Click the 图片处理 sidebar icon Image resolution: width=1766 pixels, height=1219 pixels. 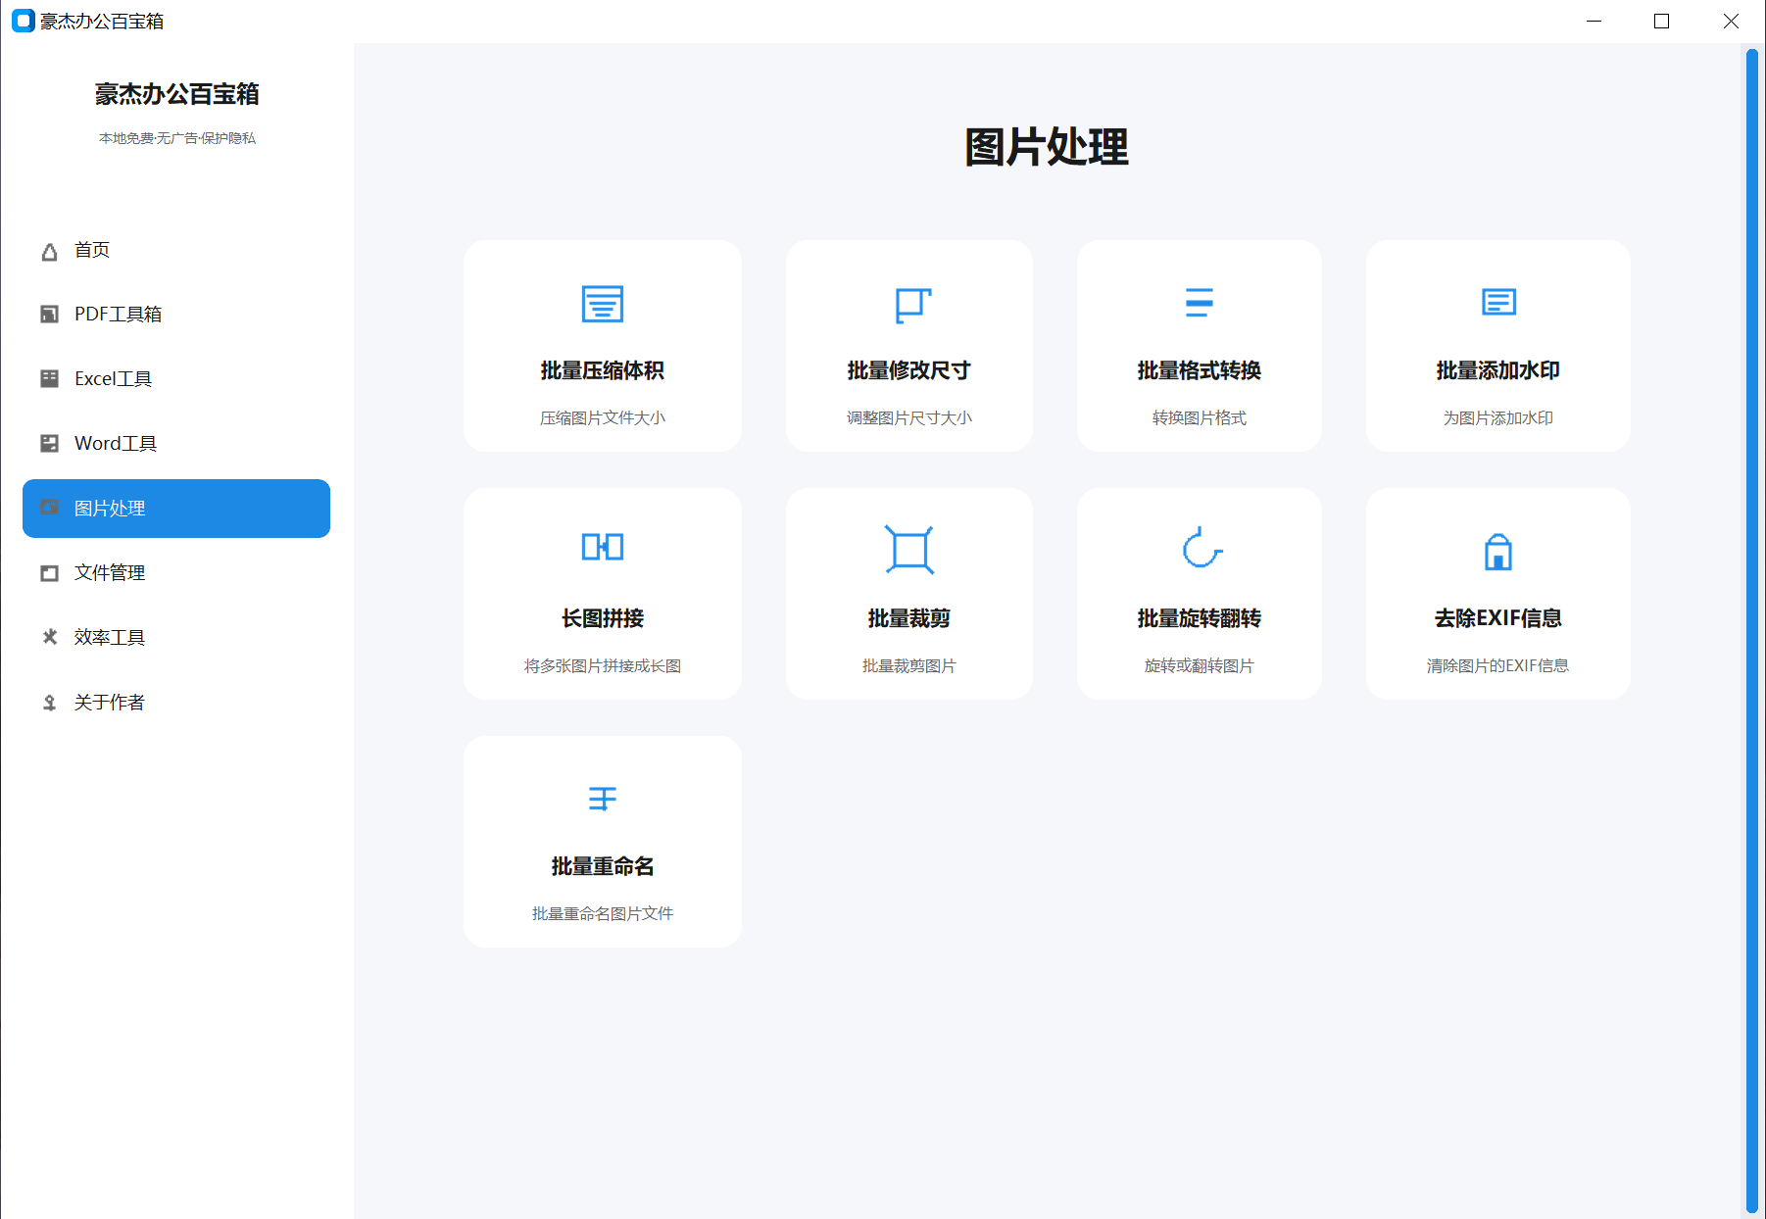pos(49,508)
